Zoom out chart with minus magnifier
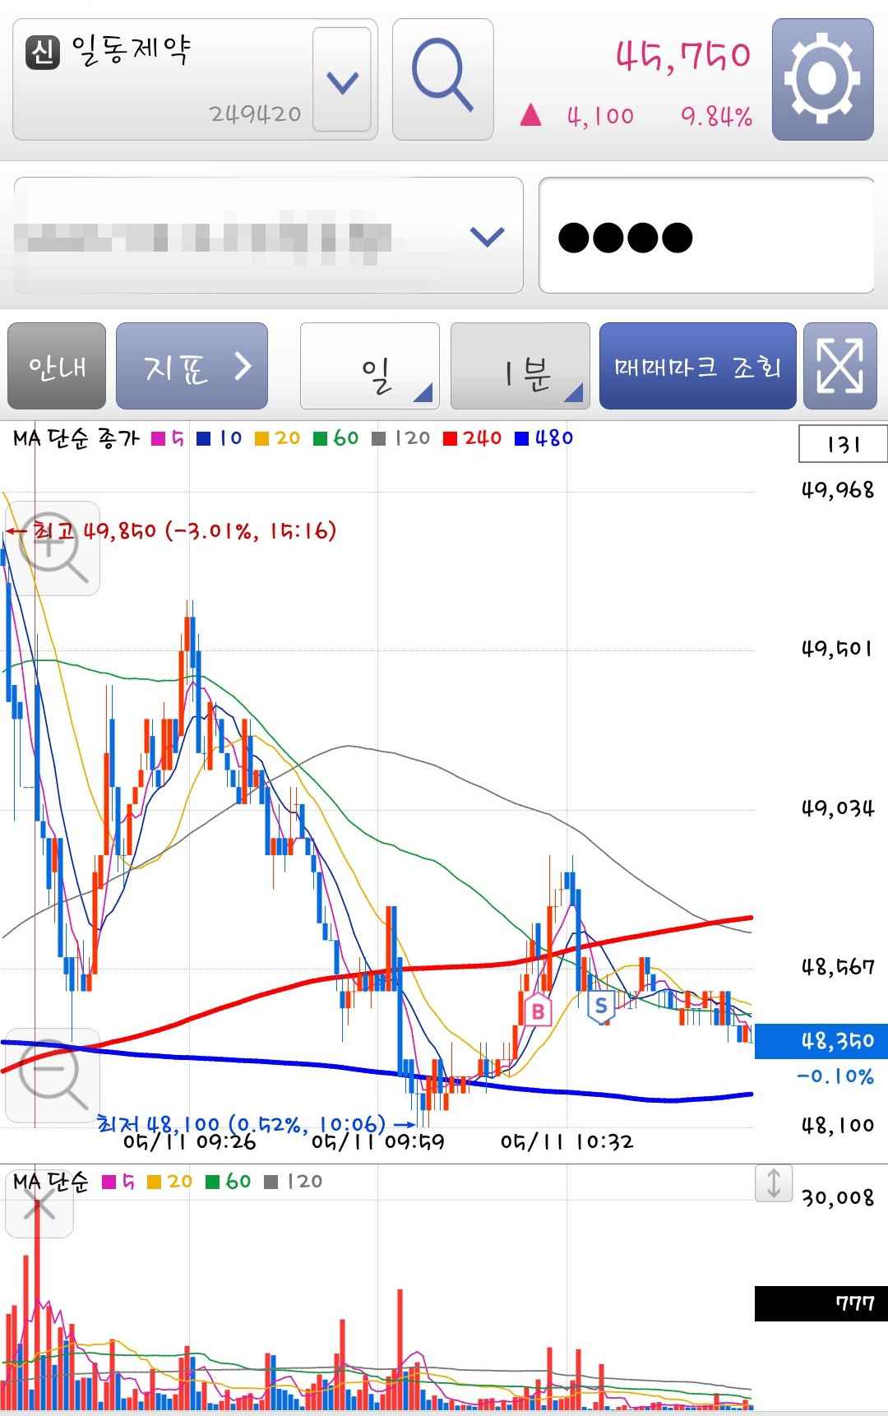 tap(53, 1076)
